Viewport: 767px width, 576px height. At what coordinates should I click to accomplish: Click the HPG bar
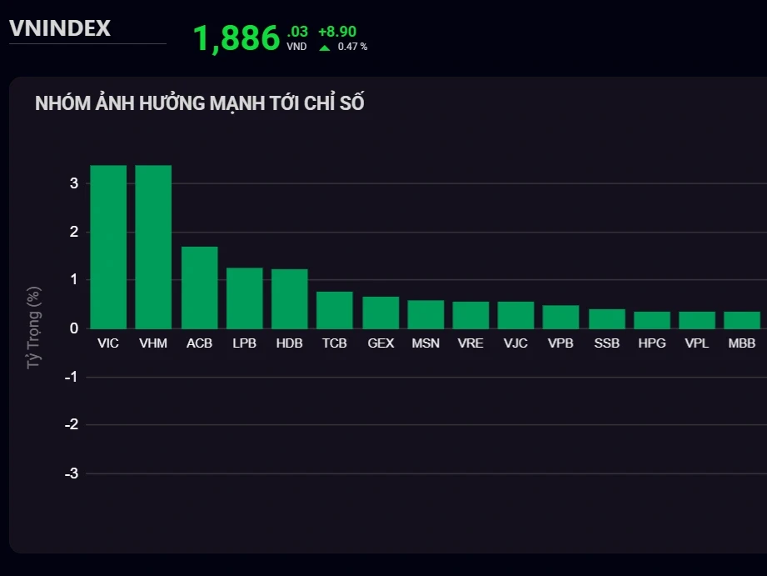(x=652, y=320)
